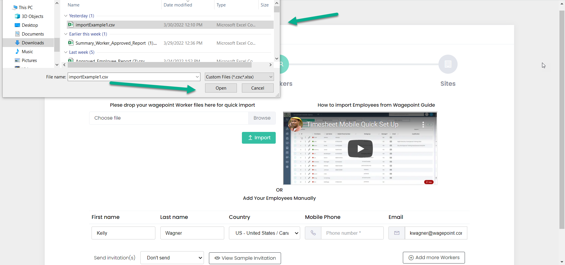
Task: Click Add more Workers button
Action: click(434, 258)
